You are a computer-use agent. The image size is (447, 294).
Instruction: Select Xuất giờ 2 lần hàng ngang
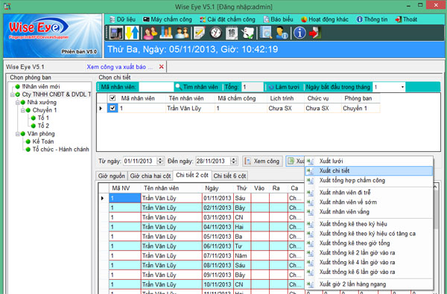[369, 284]
